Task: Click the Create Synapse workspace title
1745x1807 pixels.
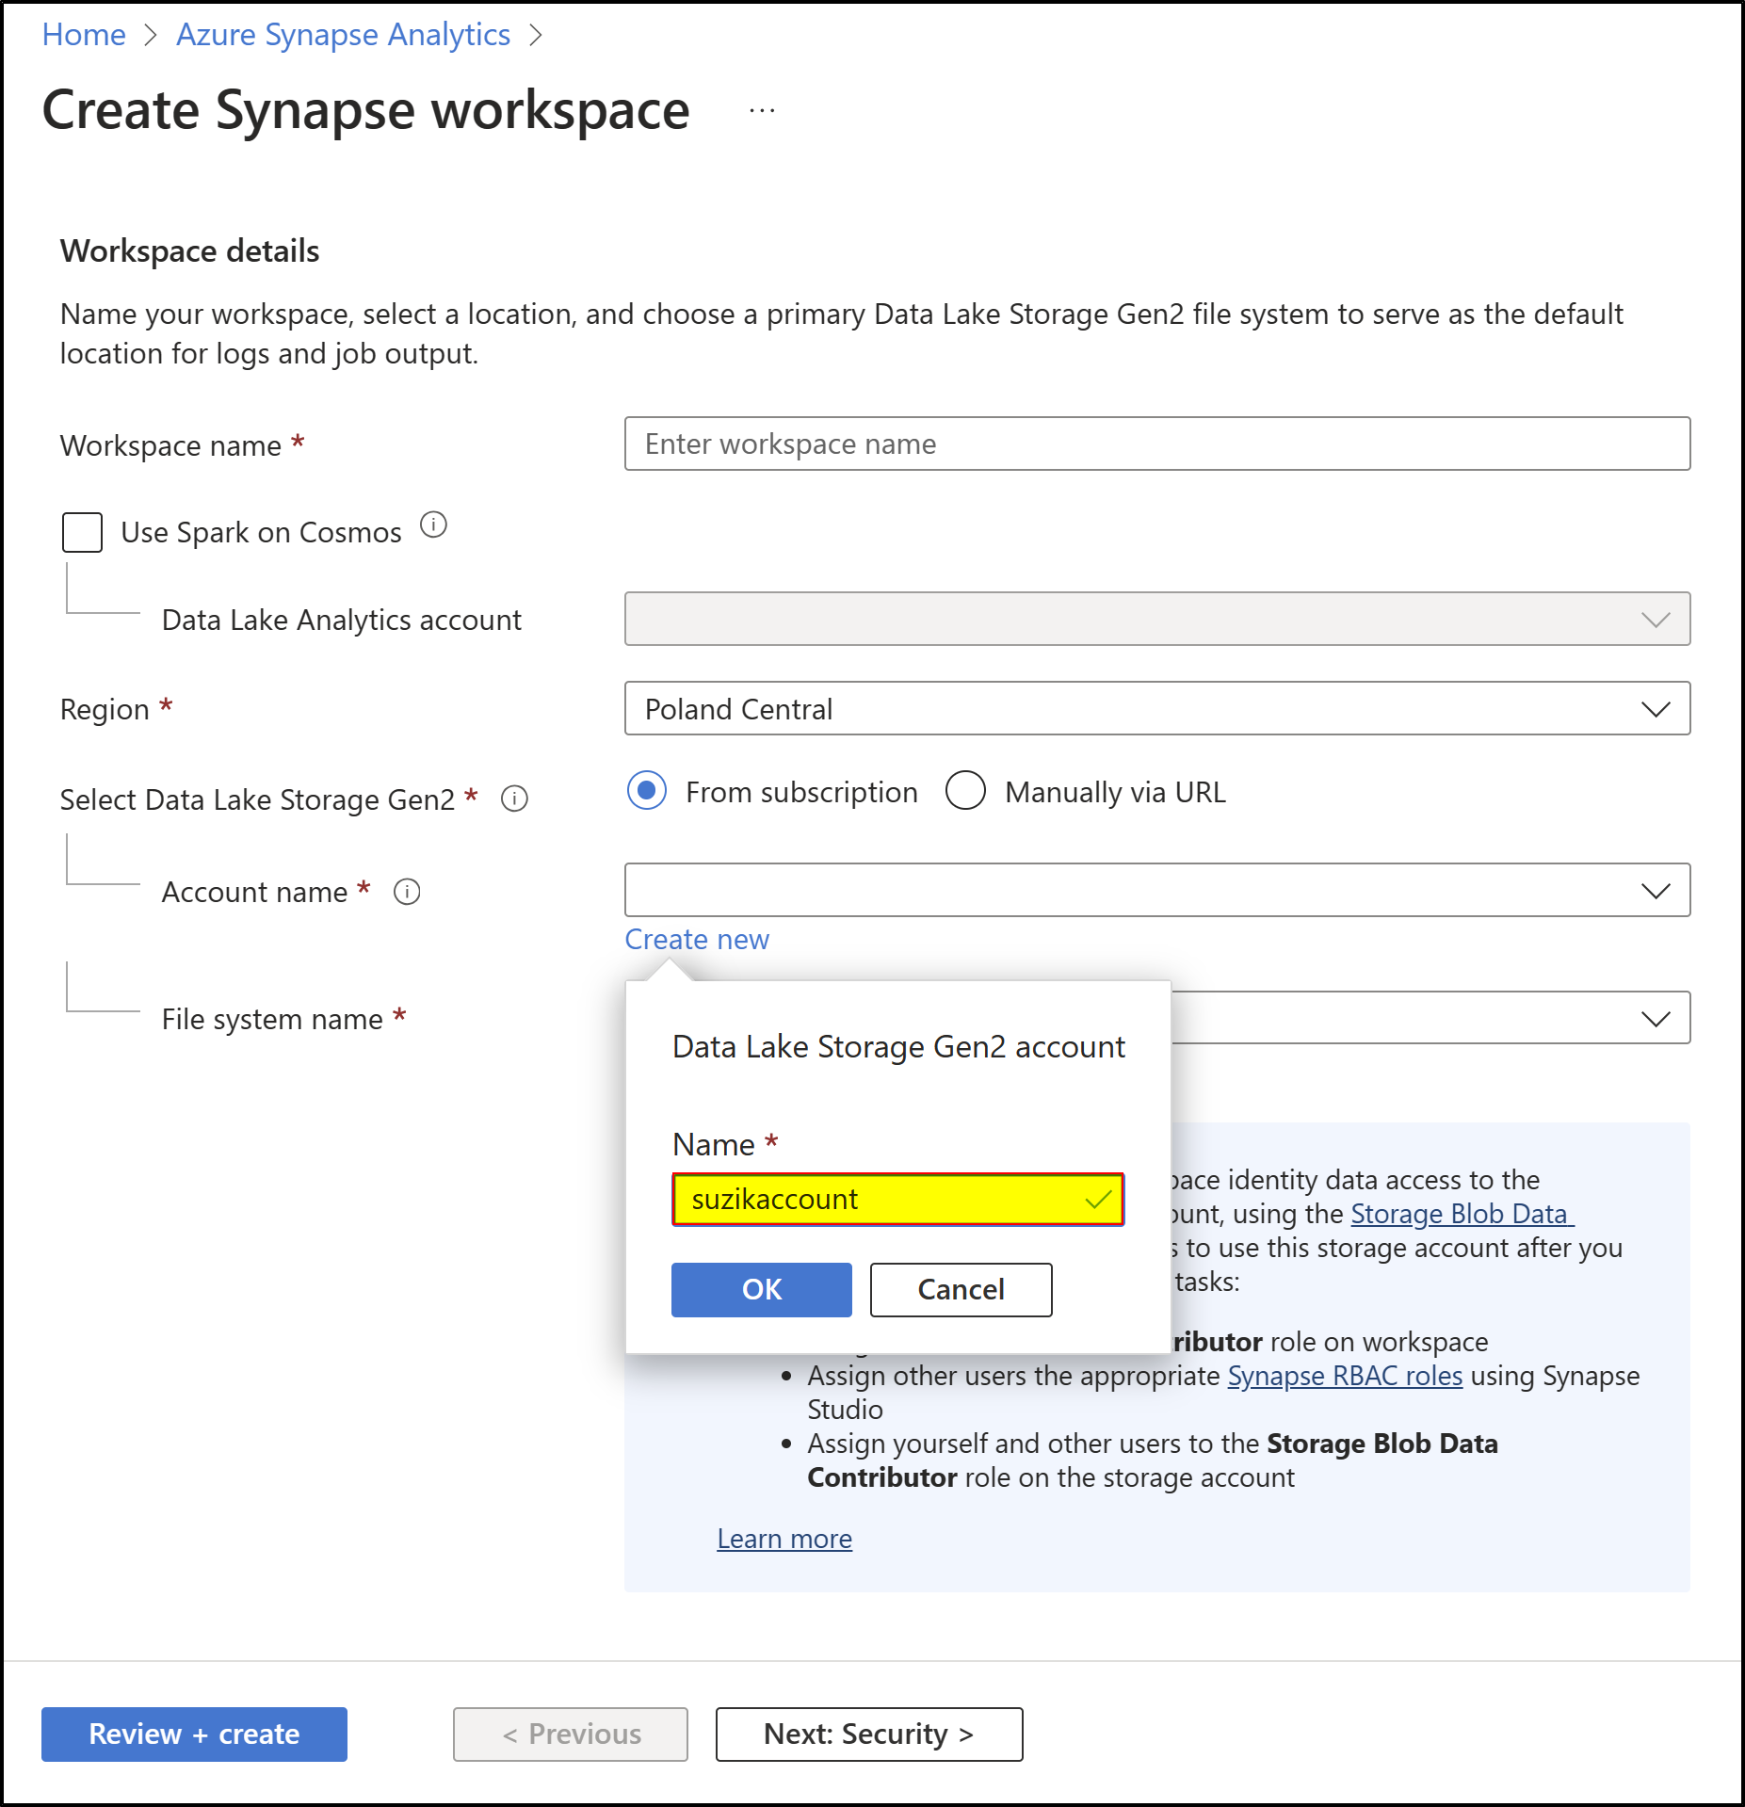Action: [x=365, y=111]
